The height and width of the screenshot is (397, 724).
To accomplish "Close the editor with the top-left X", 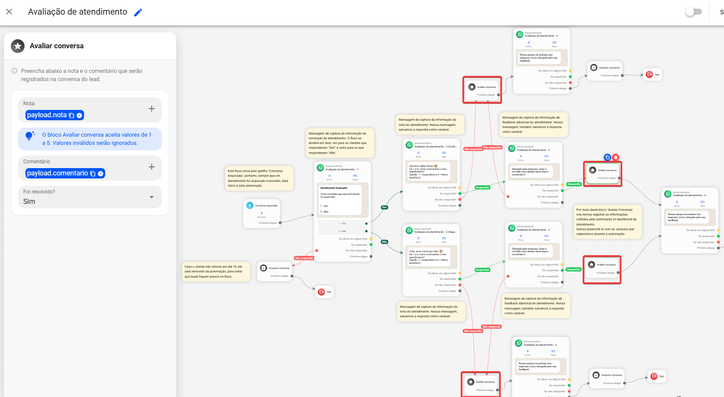I will click(x=9, y=12).
